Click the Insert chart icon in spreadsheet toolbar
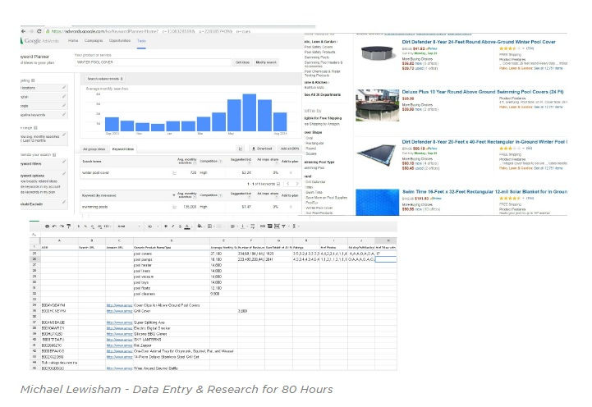The width and height of the screenshot is (592, 407). pos(277,226)
